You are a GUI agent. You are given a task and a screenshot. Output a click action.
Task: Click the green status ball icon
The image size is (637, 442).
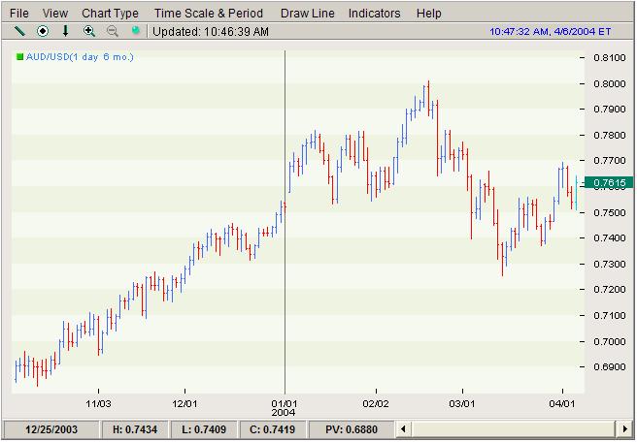pos(136,31)
